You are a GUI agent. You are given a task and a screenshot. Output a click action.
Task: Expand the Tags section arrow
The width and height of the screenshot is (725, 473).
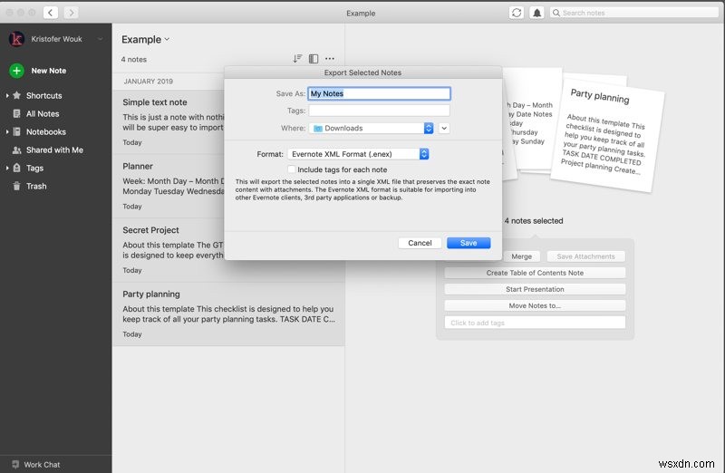tap(7, 168)
